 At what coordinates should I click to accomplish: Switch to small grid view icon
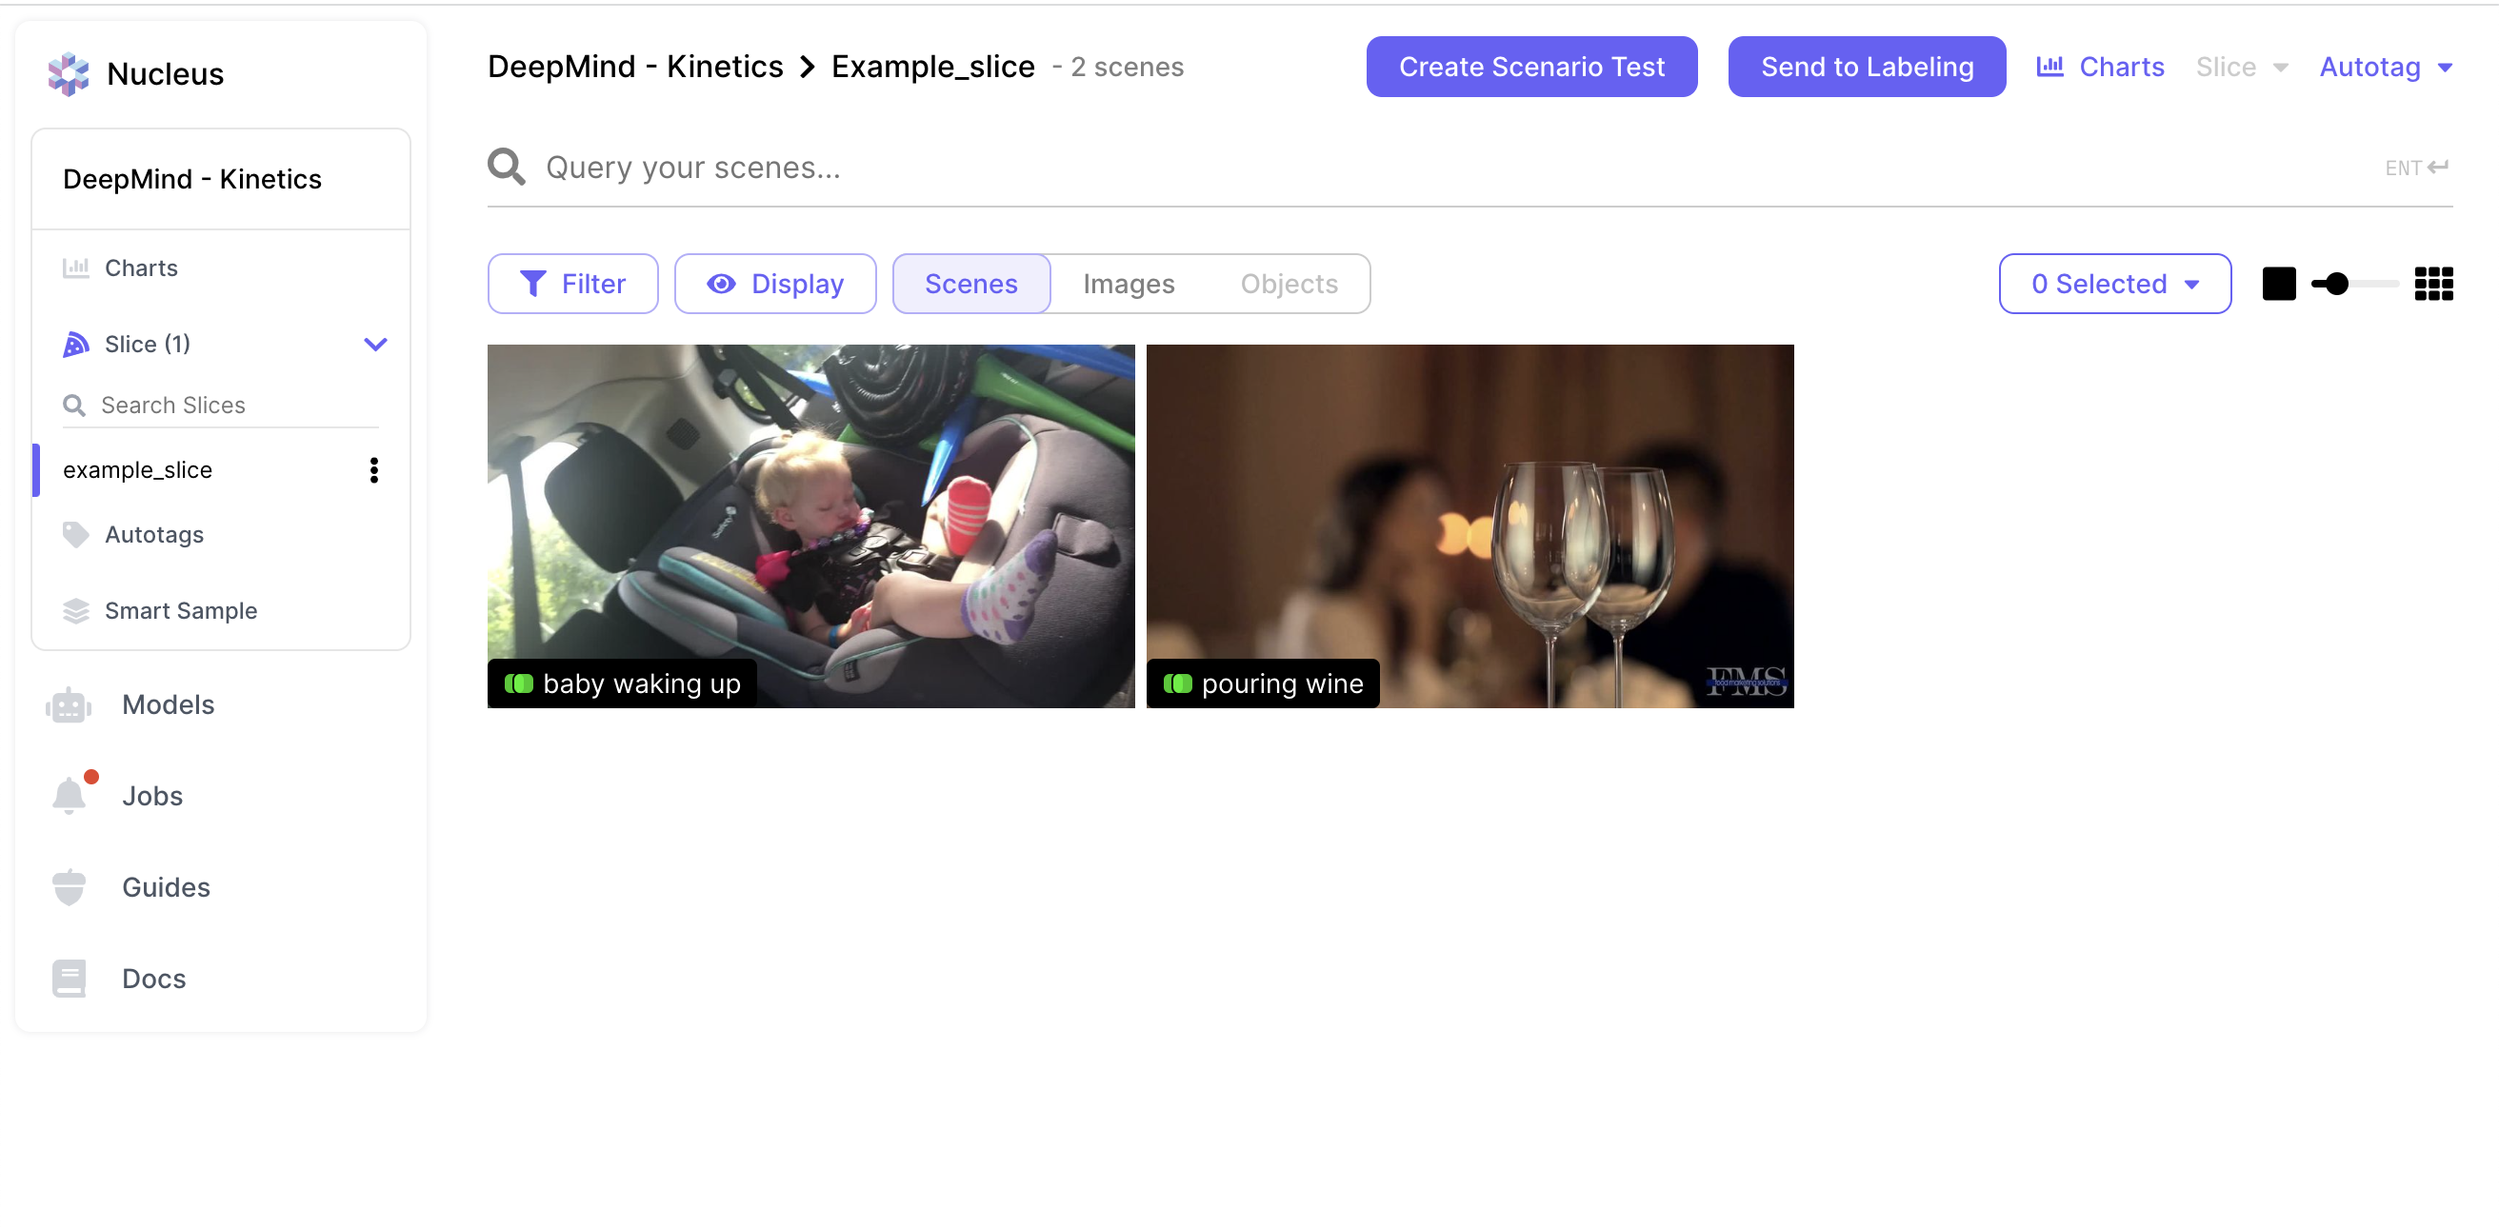tap(2432, 285)
